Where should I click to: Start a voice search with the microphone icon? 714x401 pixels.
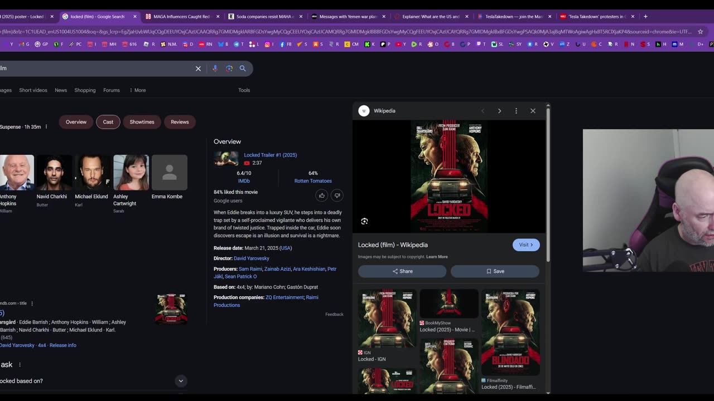(215, 69)
